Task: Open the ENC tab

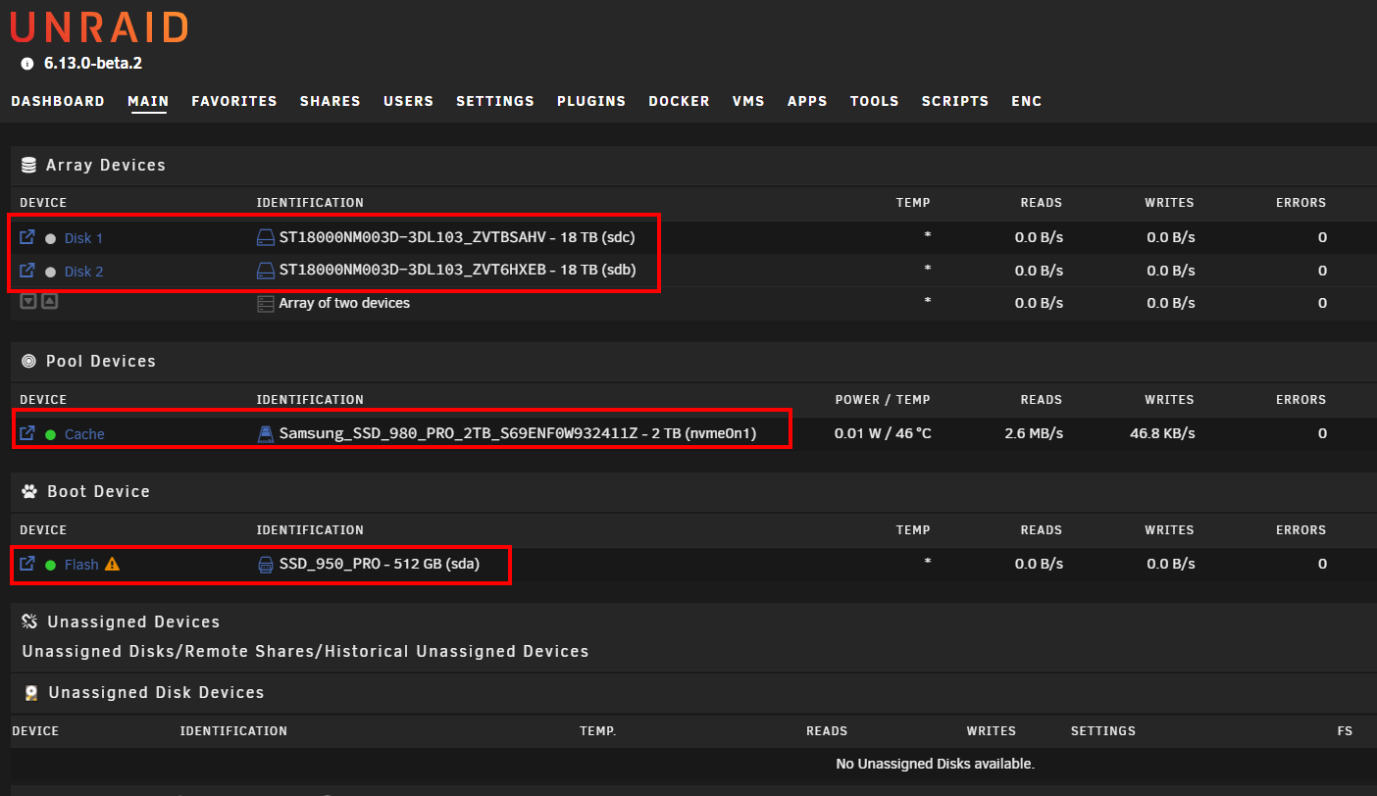Action: click(1027, 101)
